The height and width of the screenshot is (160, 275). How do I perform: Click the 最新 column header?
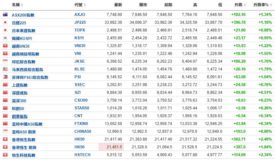[118, 5]
